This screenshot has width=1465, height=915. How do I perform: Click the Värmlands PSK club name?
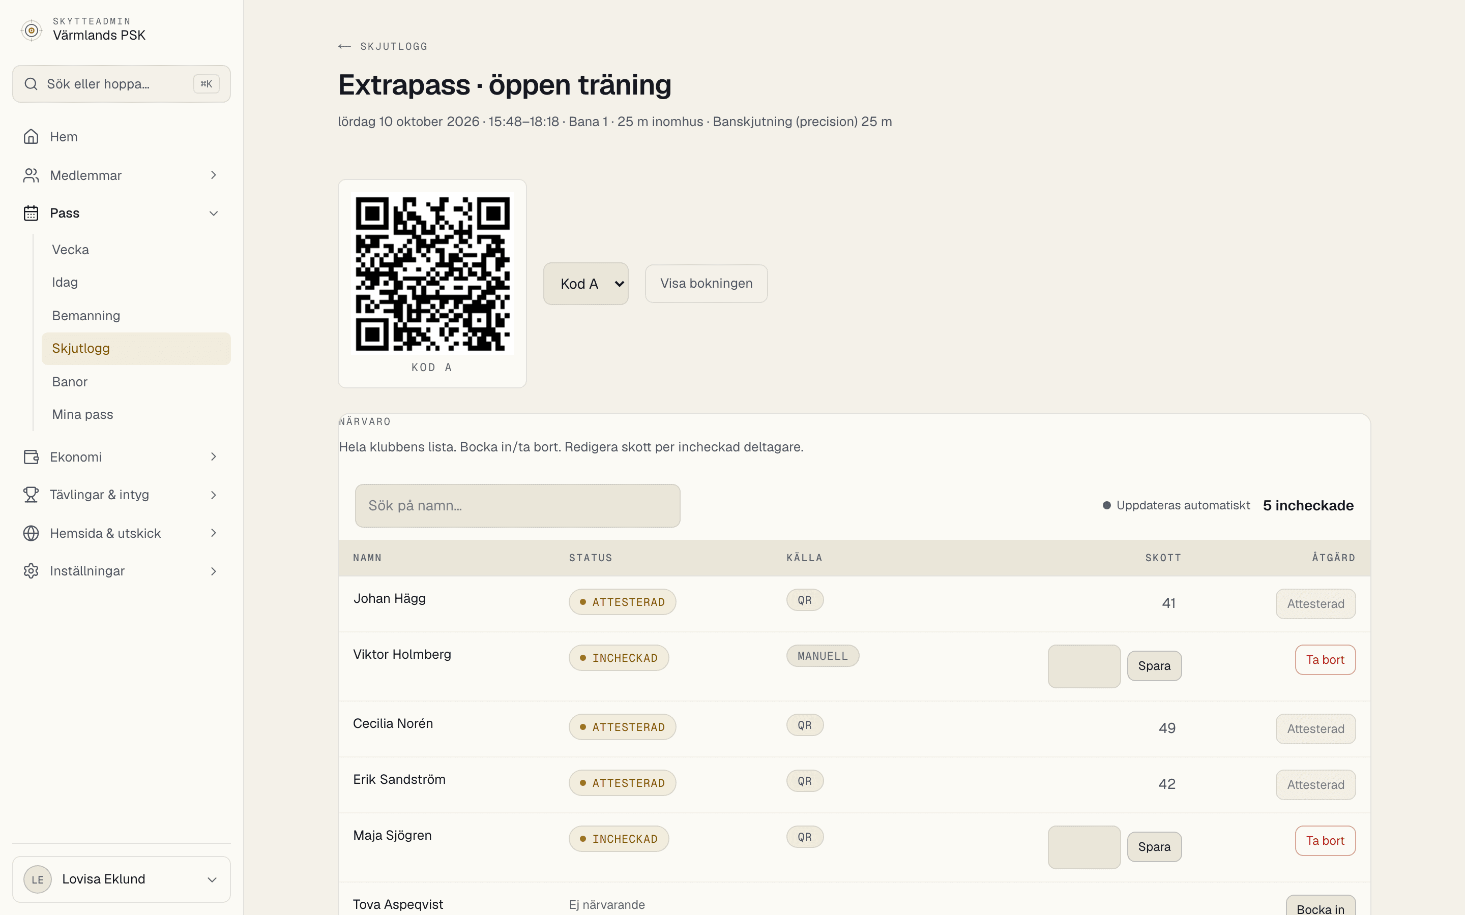point(99,35)
